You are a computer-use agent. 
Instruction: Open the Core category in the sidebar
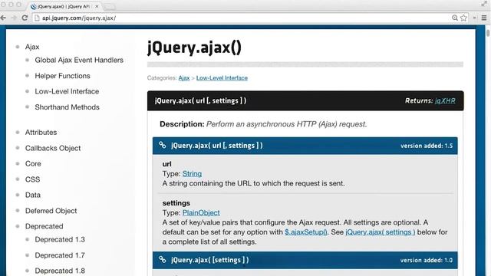(33, 163)
